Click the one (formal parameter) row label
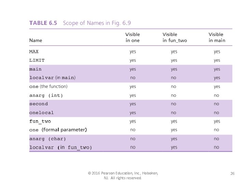Image resolution: width=246 pixels, height=184 pixels. pos(58,130)
